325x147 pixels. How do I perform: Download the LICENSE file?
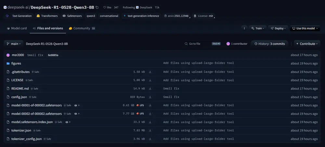click(150, 80)
